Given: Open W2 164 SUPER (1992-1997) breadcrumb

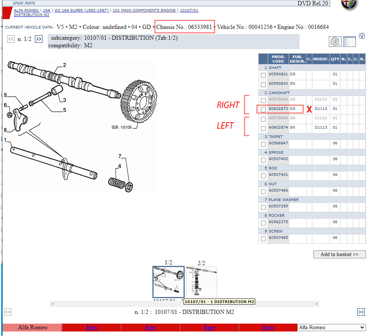Looking at the screenshot, I should 81,10.
